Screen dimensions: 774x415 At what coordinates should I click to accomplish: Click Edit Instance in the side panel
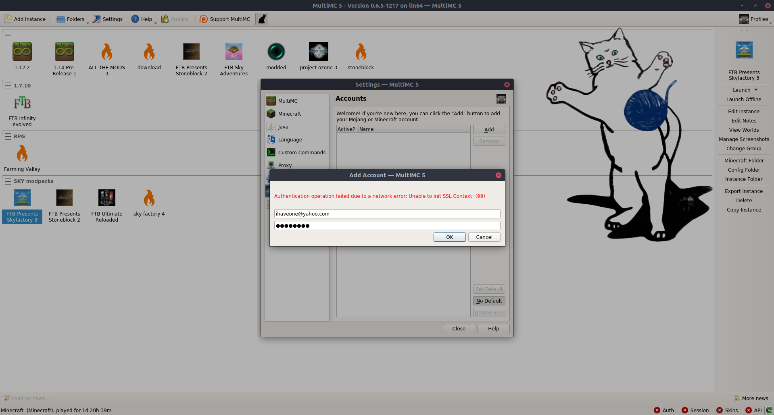point(744,111)
